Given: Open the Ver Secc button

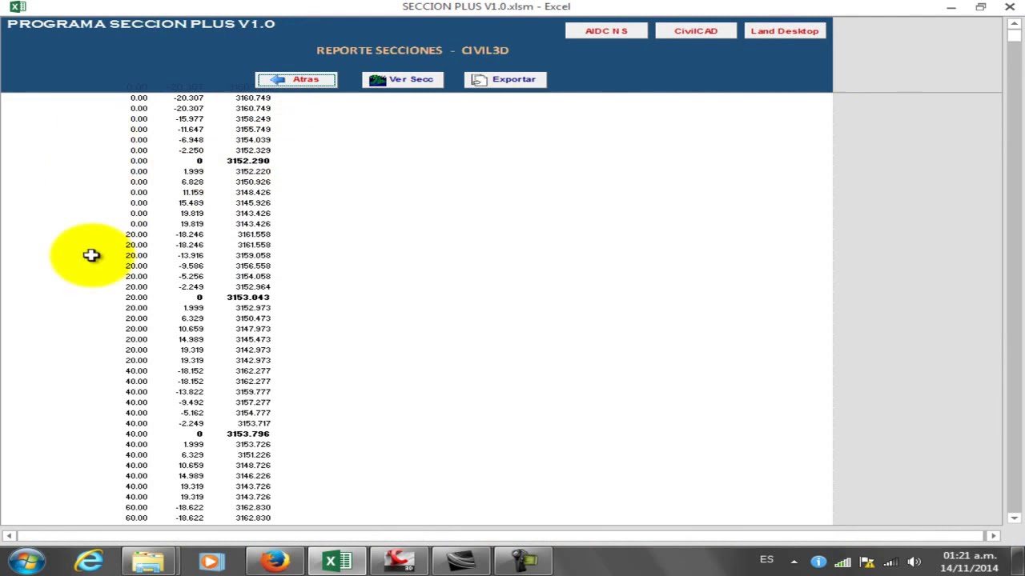Looking at the screenshot, I should [x=402, y=79].
